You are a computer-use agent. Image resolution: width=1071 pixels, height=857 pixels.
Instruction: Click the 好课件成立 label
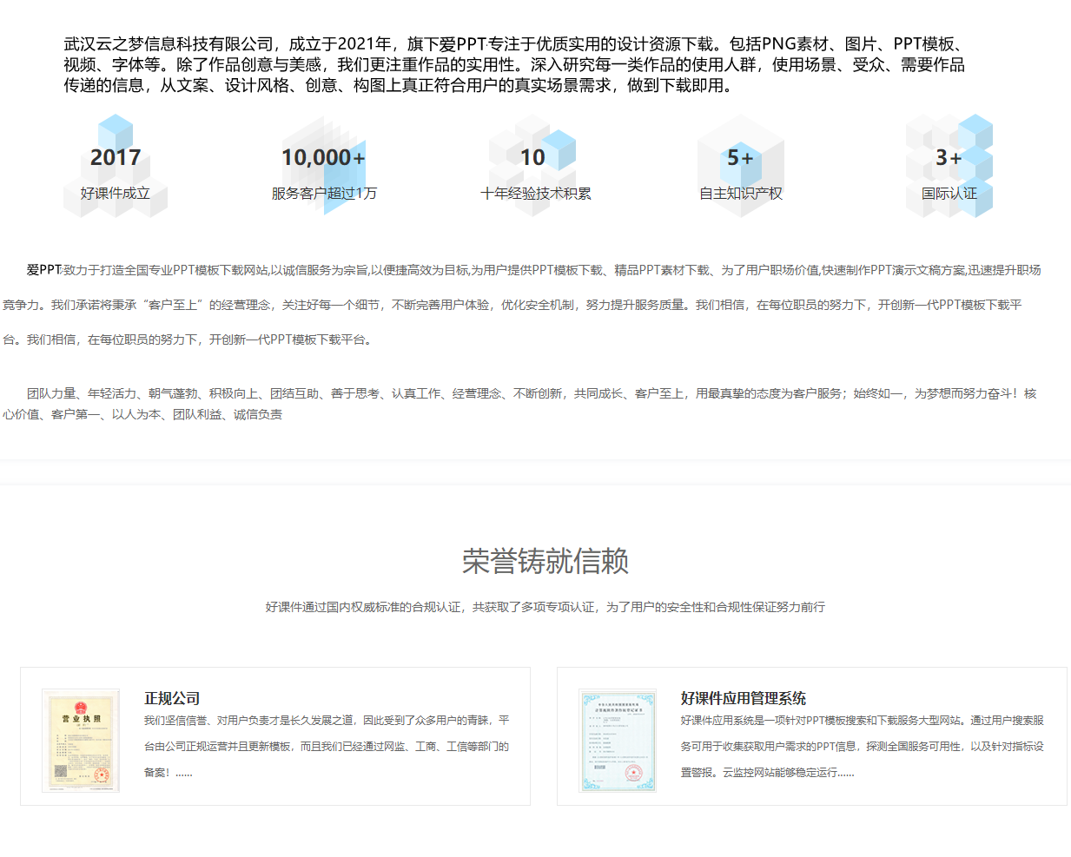[x=116, y=193]
